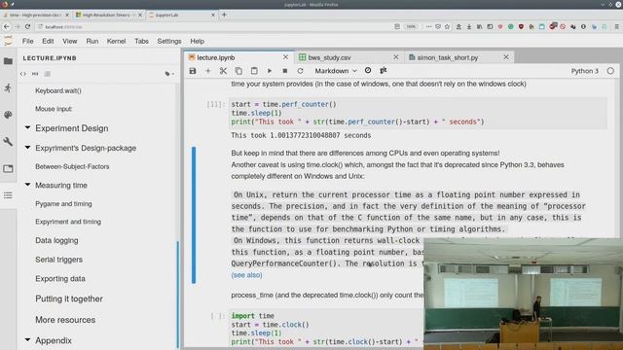
Task: Save the notebook with the disk icon
Action: (x=193, y=71)
